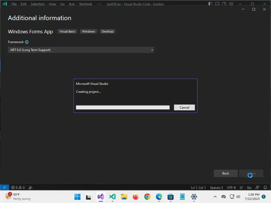Image resolution: width=271 pixels, height=203 pixels.
Task: Select the Visual Basic tag
Action: pyautogui.click(x=67, y=31)
